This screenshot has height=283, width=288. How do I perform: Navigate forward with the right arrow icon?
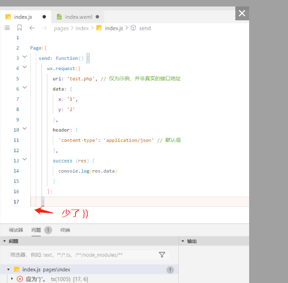pos(44,28)
